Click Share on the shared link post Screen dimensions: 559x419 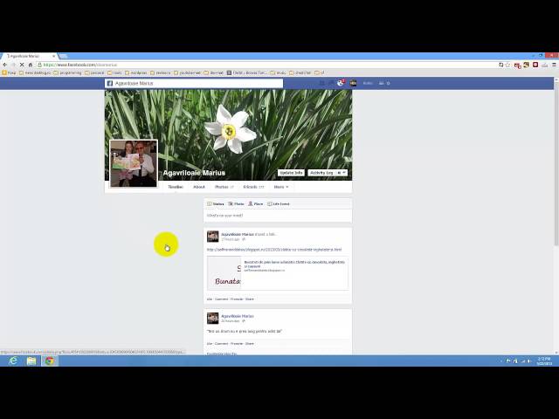coord(250,299)
